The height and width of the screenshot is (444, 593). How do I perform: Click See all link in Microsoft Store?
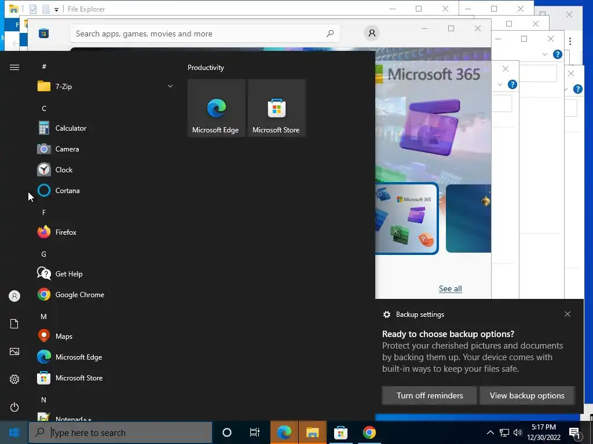[450, 289]
